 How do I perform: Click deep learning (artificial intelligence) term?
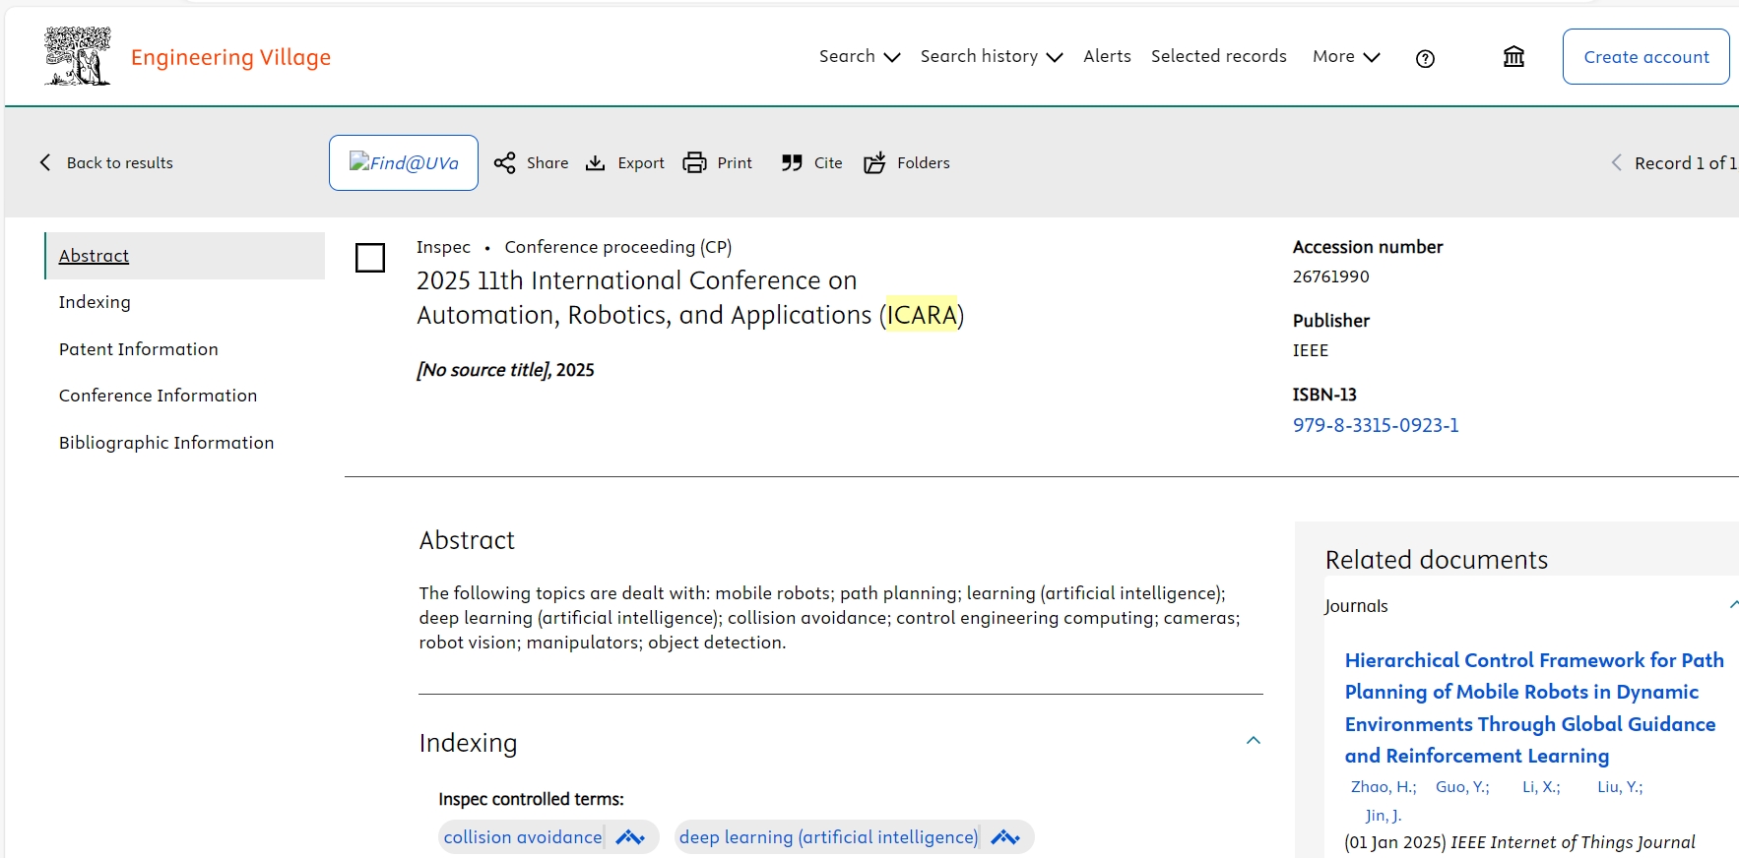[828, 837]
